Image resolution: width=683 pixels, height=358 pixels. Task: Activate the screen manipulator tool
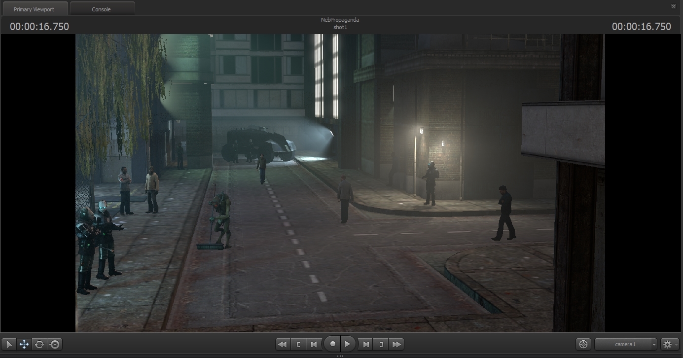point(55,344)
